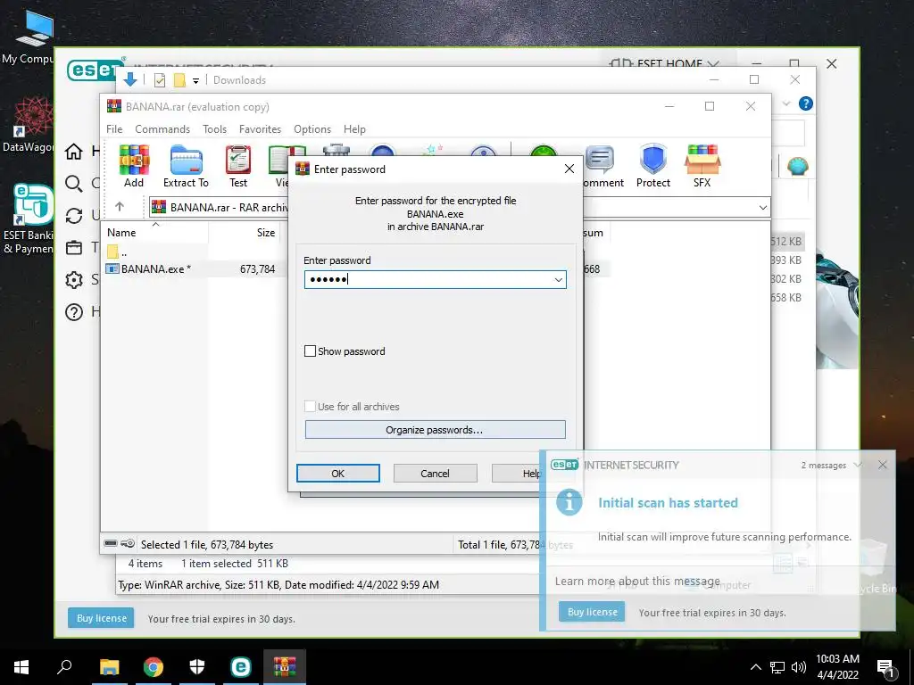Click the blue help icon in Downloads window
Screen dimensions: 914x685
806,103
